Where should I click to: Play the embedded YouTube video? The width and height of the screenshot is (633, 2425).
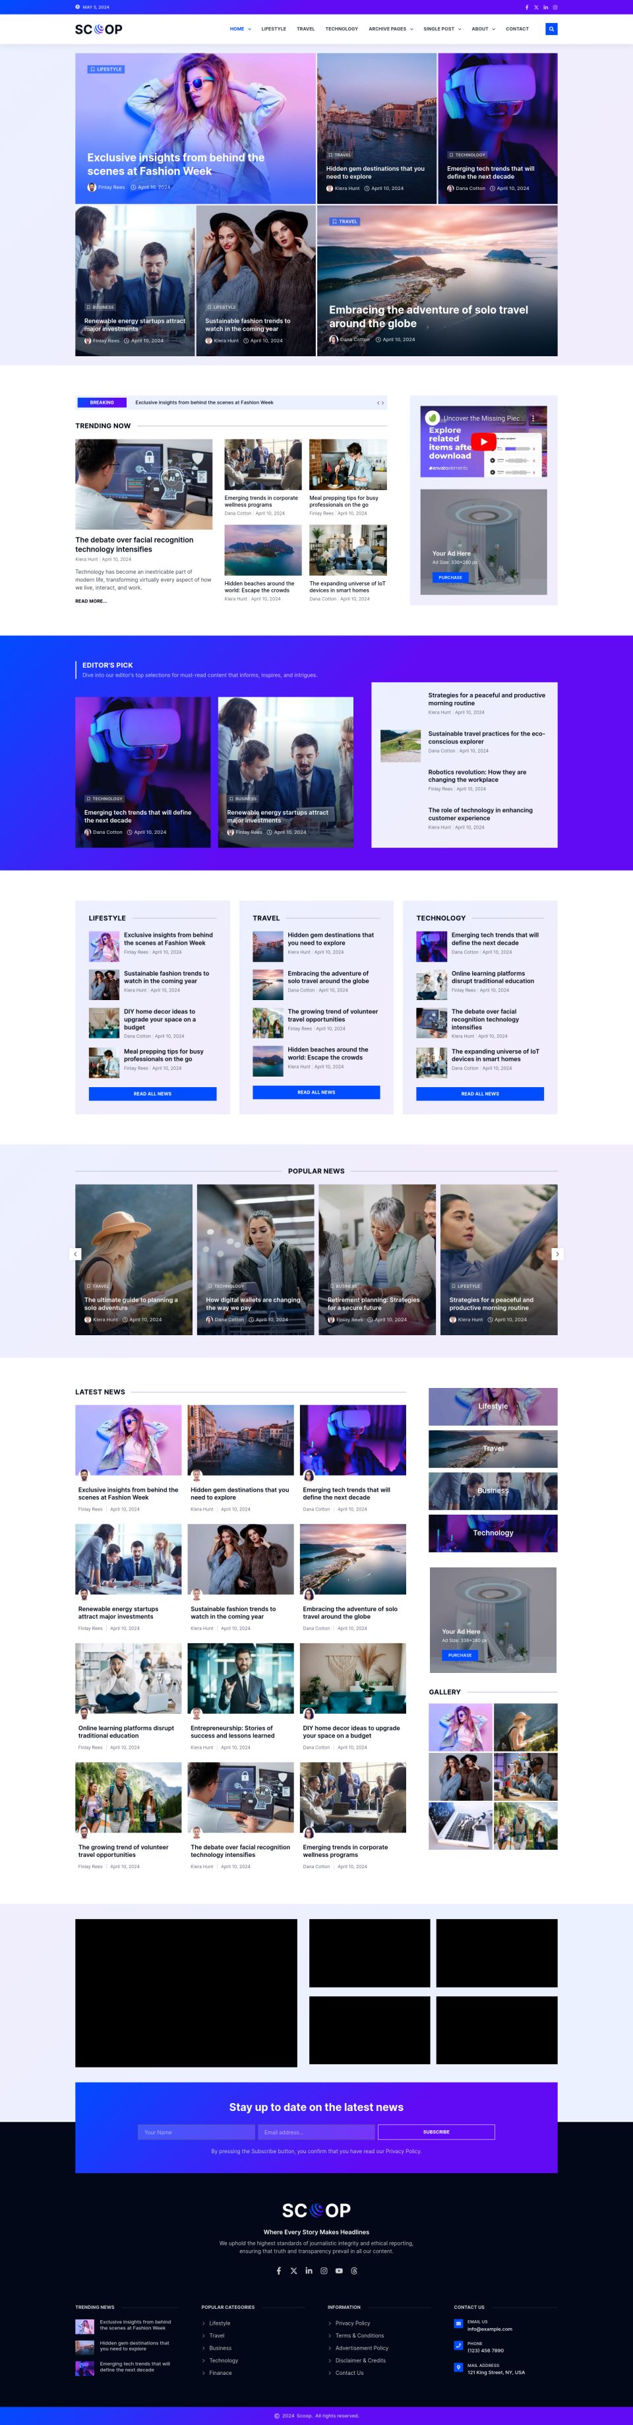(483, 441)
